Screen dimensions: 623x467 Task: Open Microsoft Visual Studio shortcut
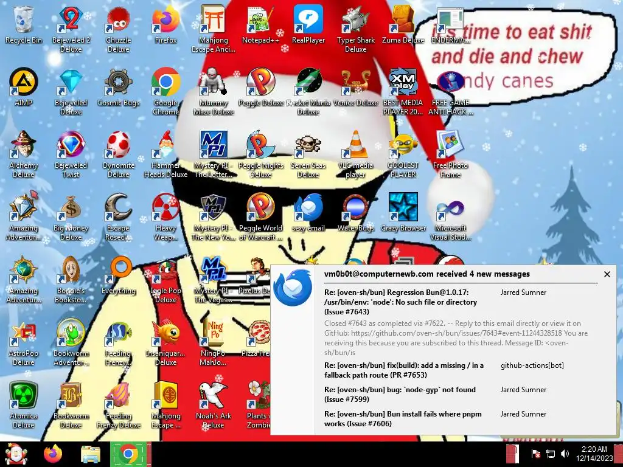point(451,217)
